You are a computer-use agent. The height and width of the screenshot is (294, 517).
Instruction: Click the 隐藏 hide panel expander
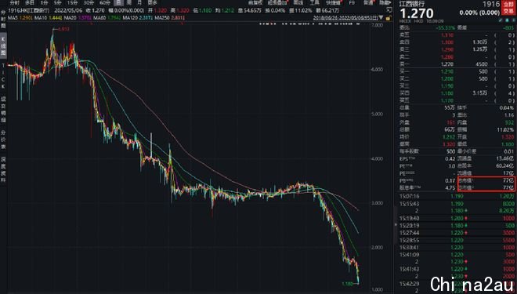tap(385, 2)
